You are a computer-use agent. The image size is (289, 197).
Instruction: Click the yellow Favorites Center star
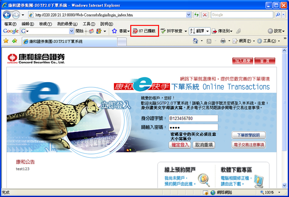(x=6, y=41)
